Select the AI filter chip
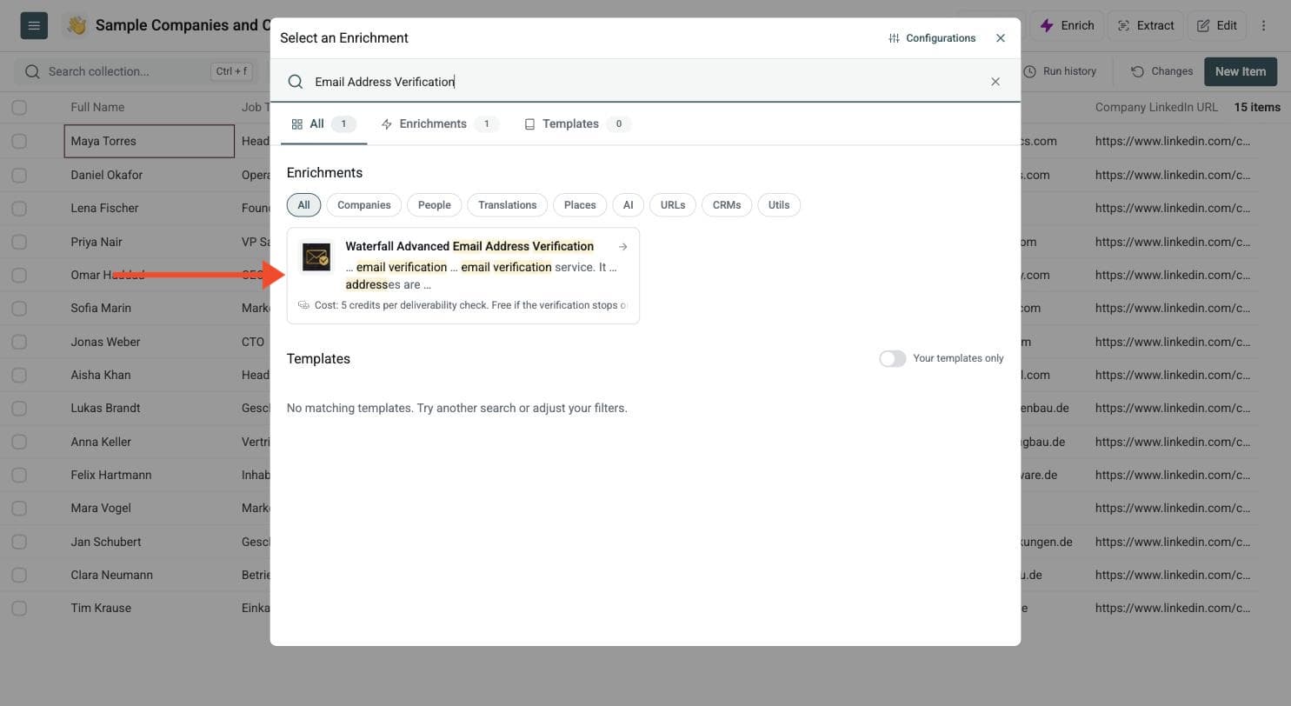The image size is (1291, 706). click(x=628, y=205)
